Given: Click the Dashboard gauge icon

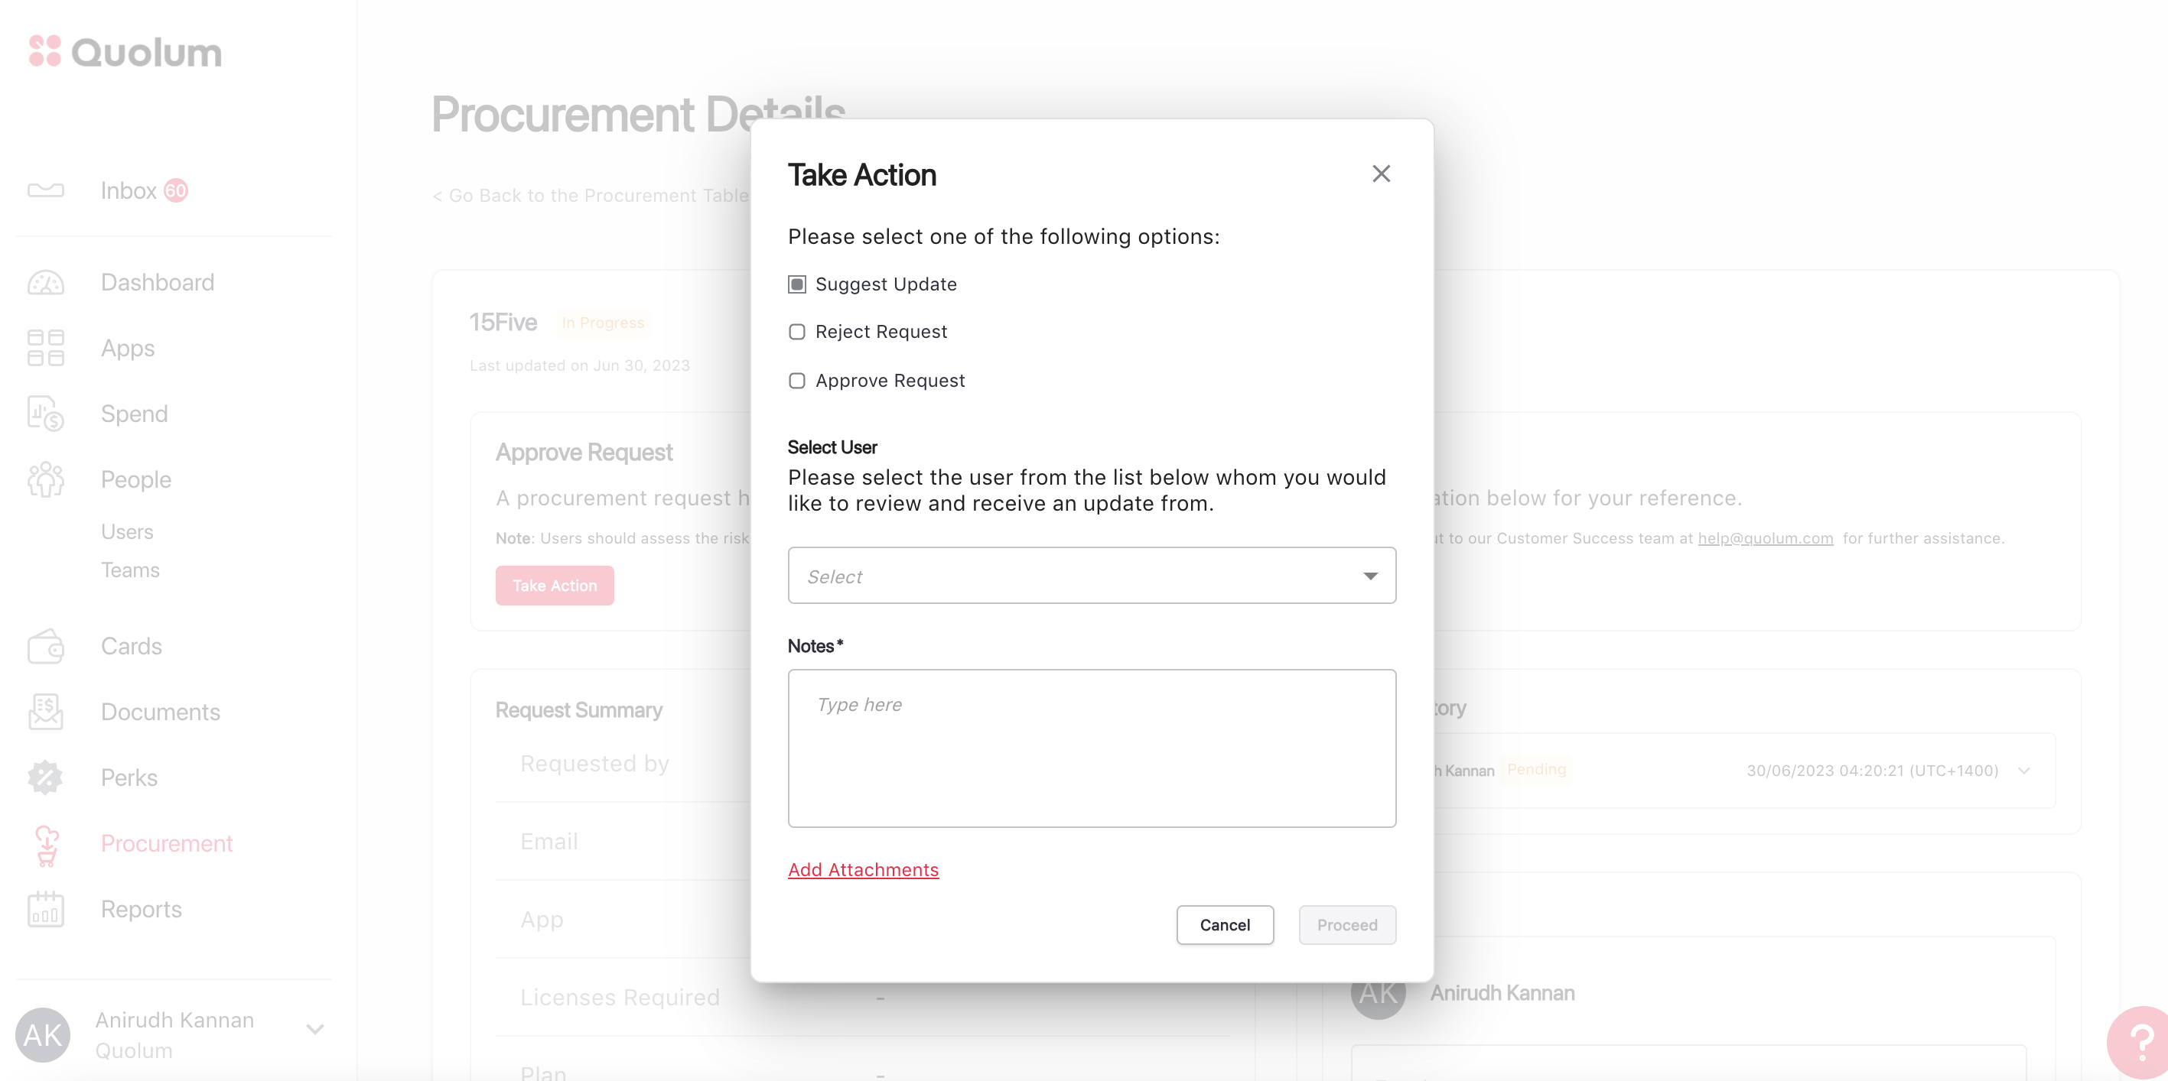Looking at the screenshot, I should pyautogui.click(x=45, y=283).
